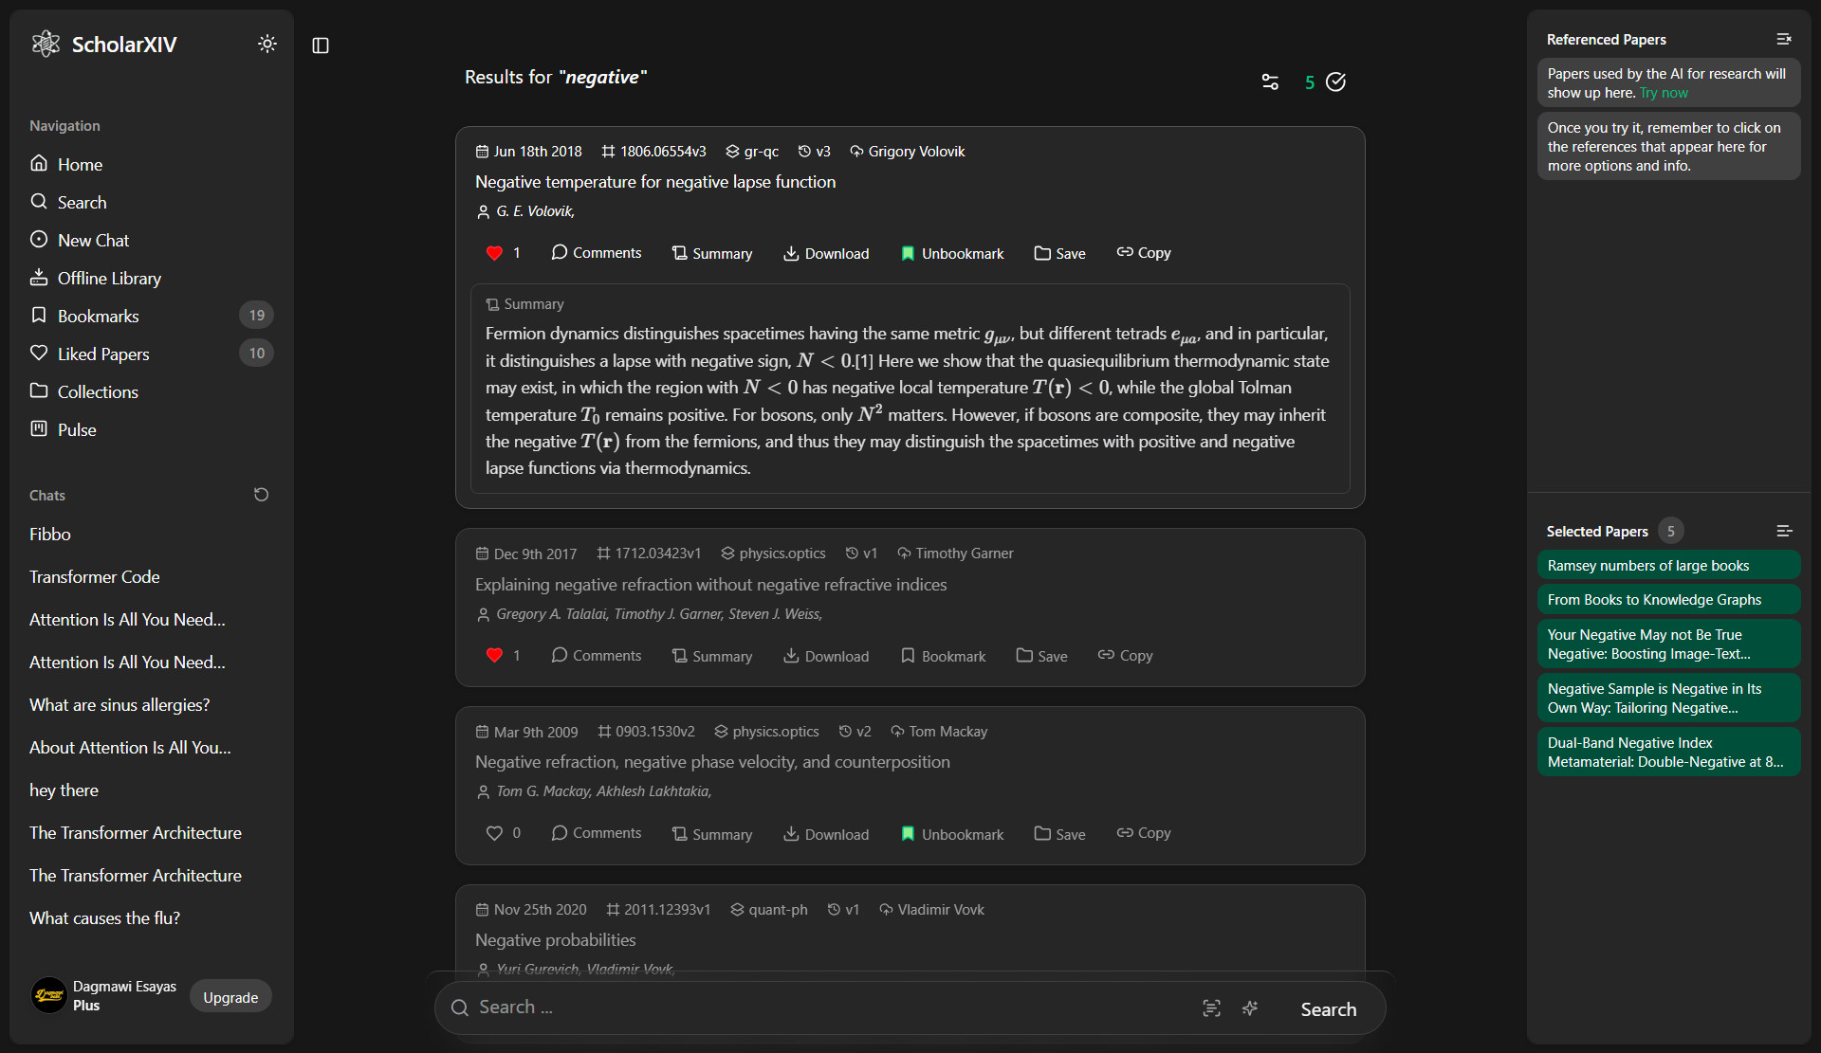
Task: Open Comments on Tom Mackay's paper
Action: point(597,834)
